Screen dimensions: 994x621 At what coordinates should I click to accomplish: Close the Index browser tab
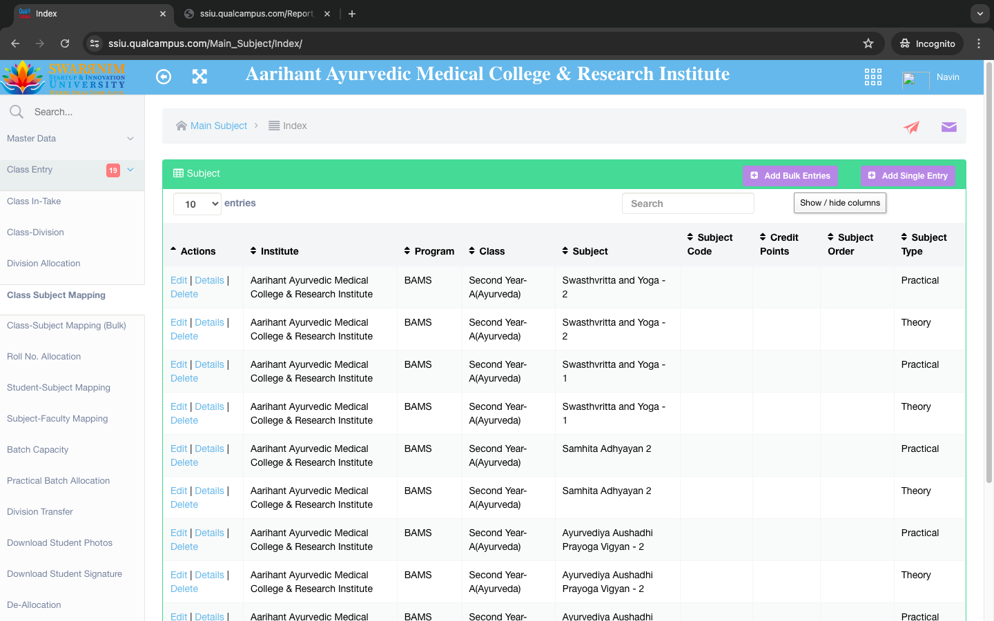[x=163, y=14]
